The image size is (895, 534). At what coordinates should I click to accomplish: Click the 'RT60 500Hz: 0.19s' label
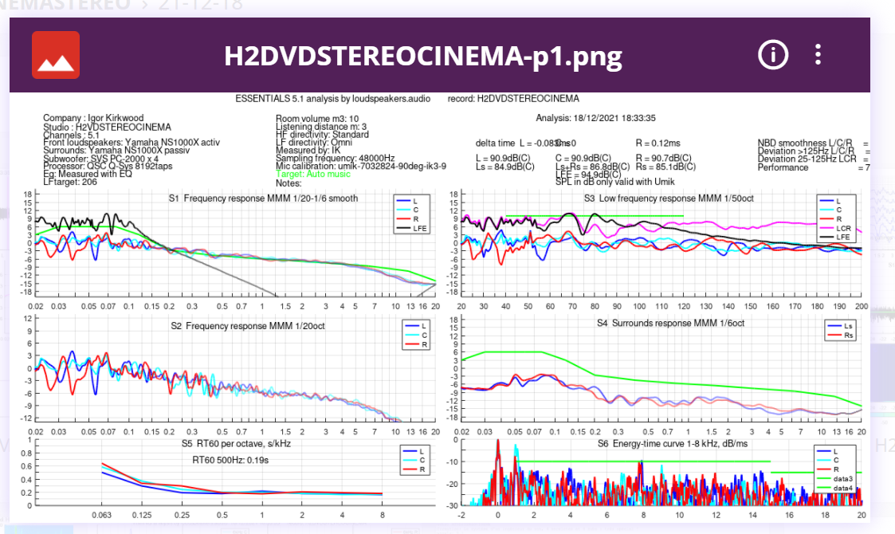tap(230, 460)
